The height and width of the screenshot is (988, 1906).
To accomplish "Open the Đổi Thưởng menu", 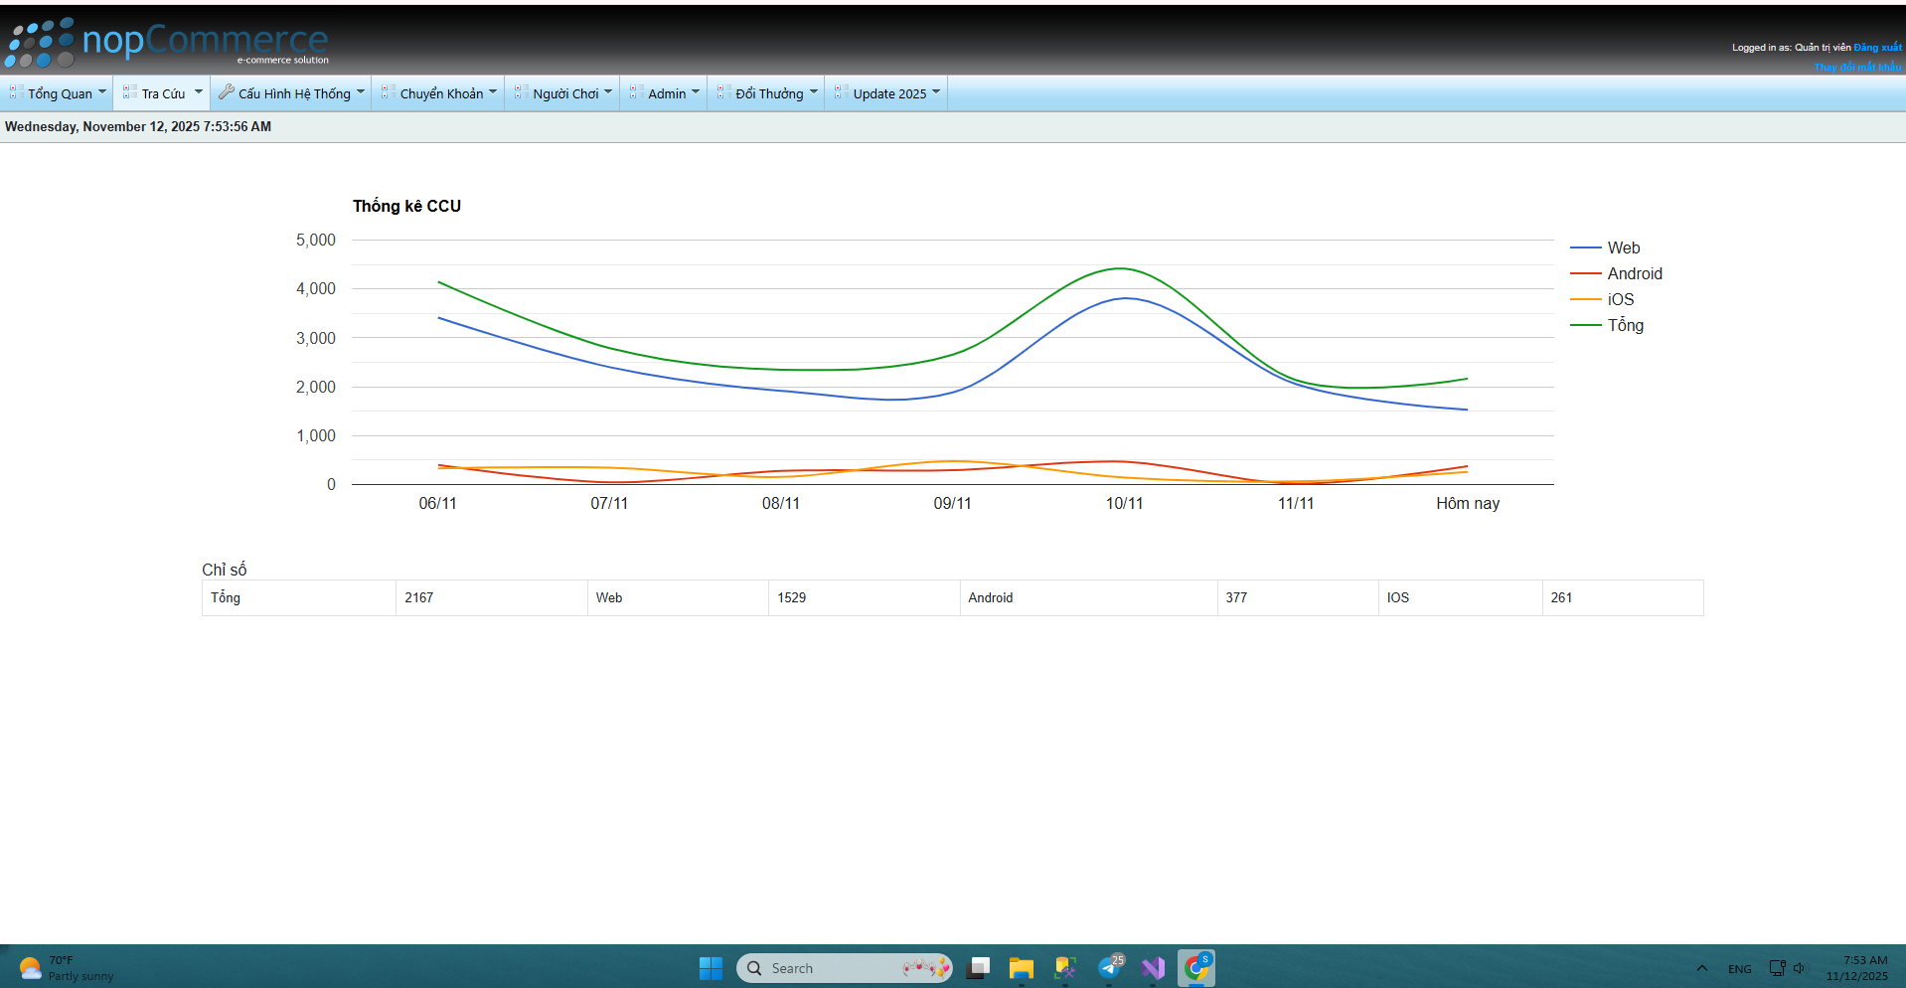I will pyautogui.click(x=769, y=93).
